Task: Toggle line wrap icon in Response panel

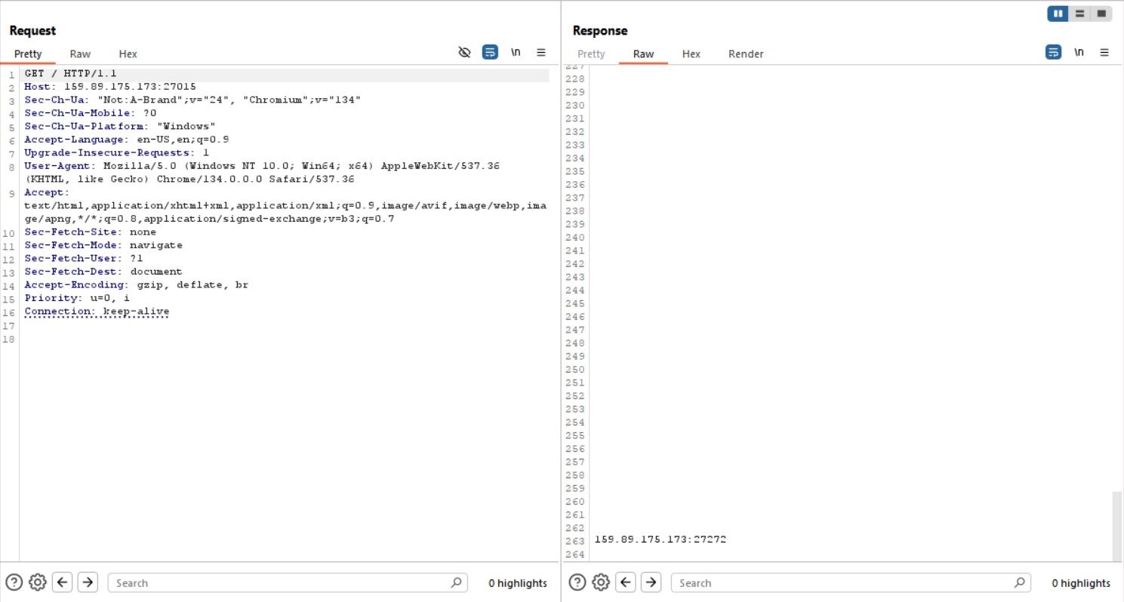Action: [1053, 52]
